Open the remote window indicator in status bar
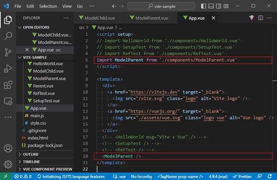Image resolution: width=277 pixels, height=180 pixels. (x=6, y=176)
